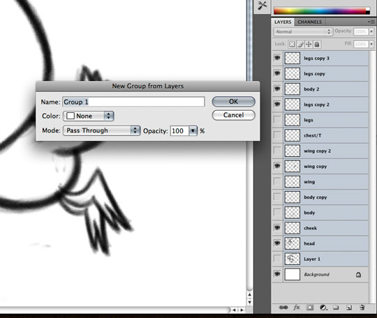Viewport: 377px width, 318px height.
Task: Click the horizontal scrollbar right arrow
Action: tap(242, 310)
